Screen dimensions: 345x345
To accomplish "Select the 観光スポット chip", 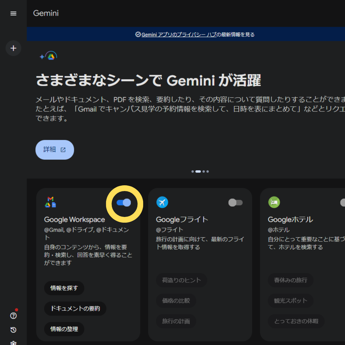I will (290, 301).
